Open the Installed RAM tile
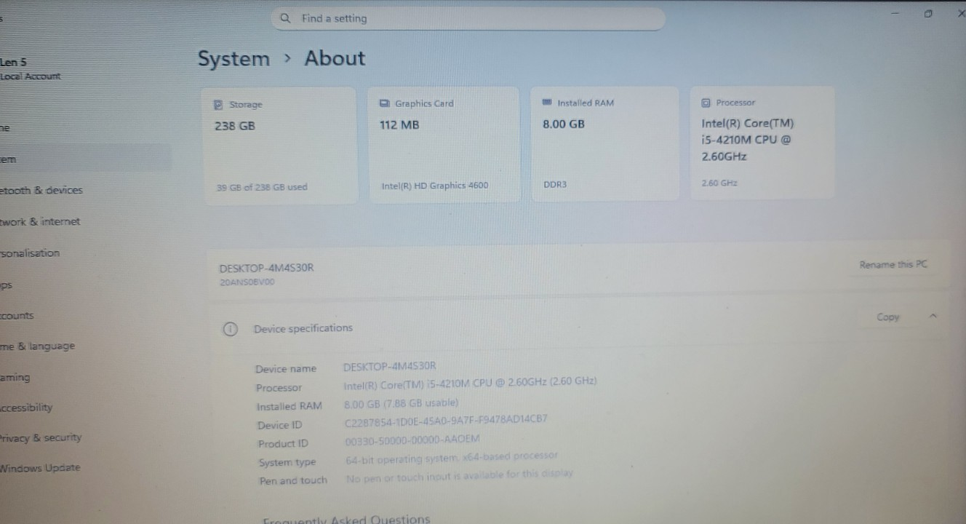 coord(604,143)
